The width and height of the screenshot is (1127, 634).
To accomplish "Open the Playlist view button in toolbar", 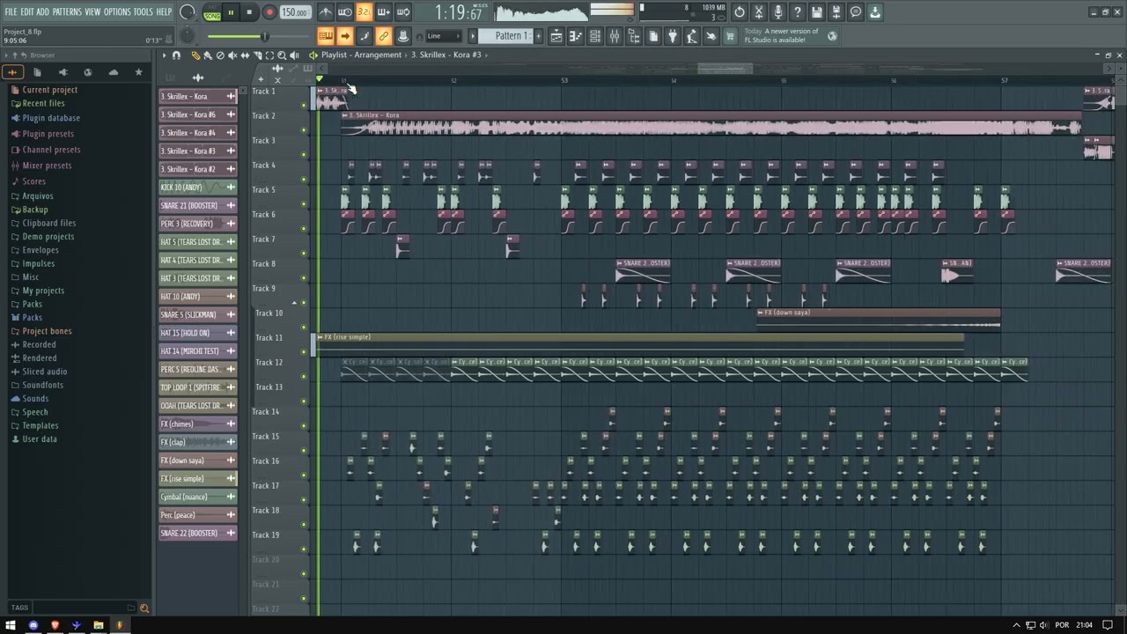I will click(x=556, y=36).
